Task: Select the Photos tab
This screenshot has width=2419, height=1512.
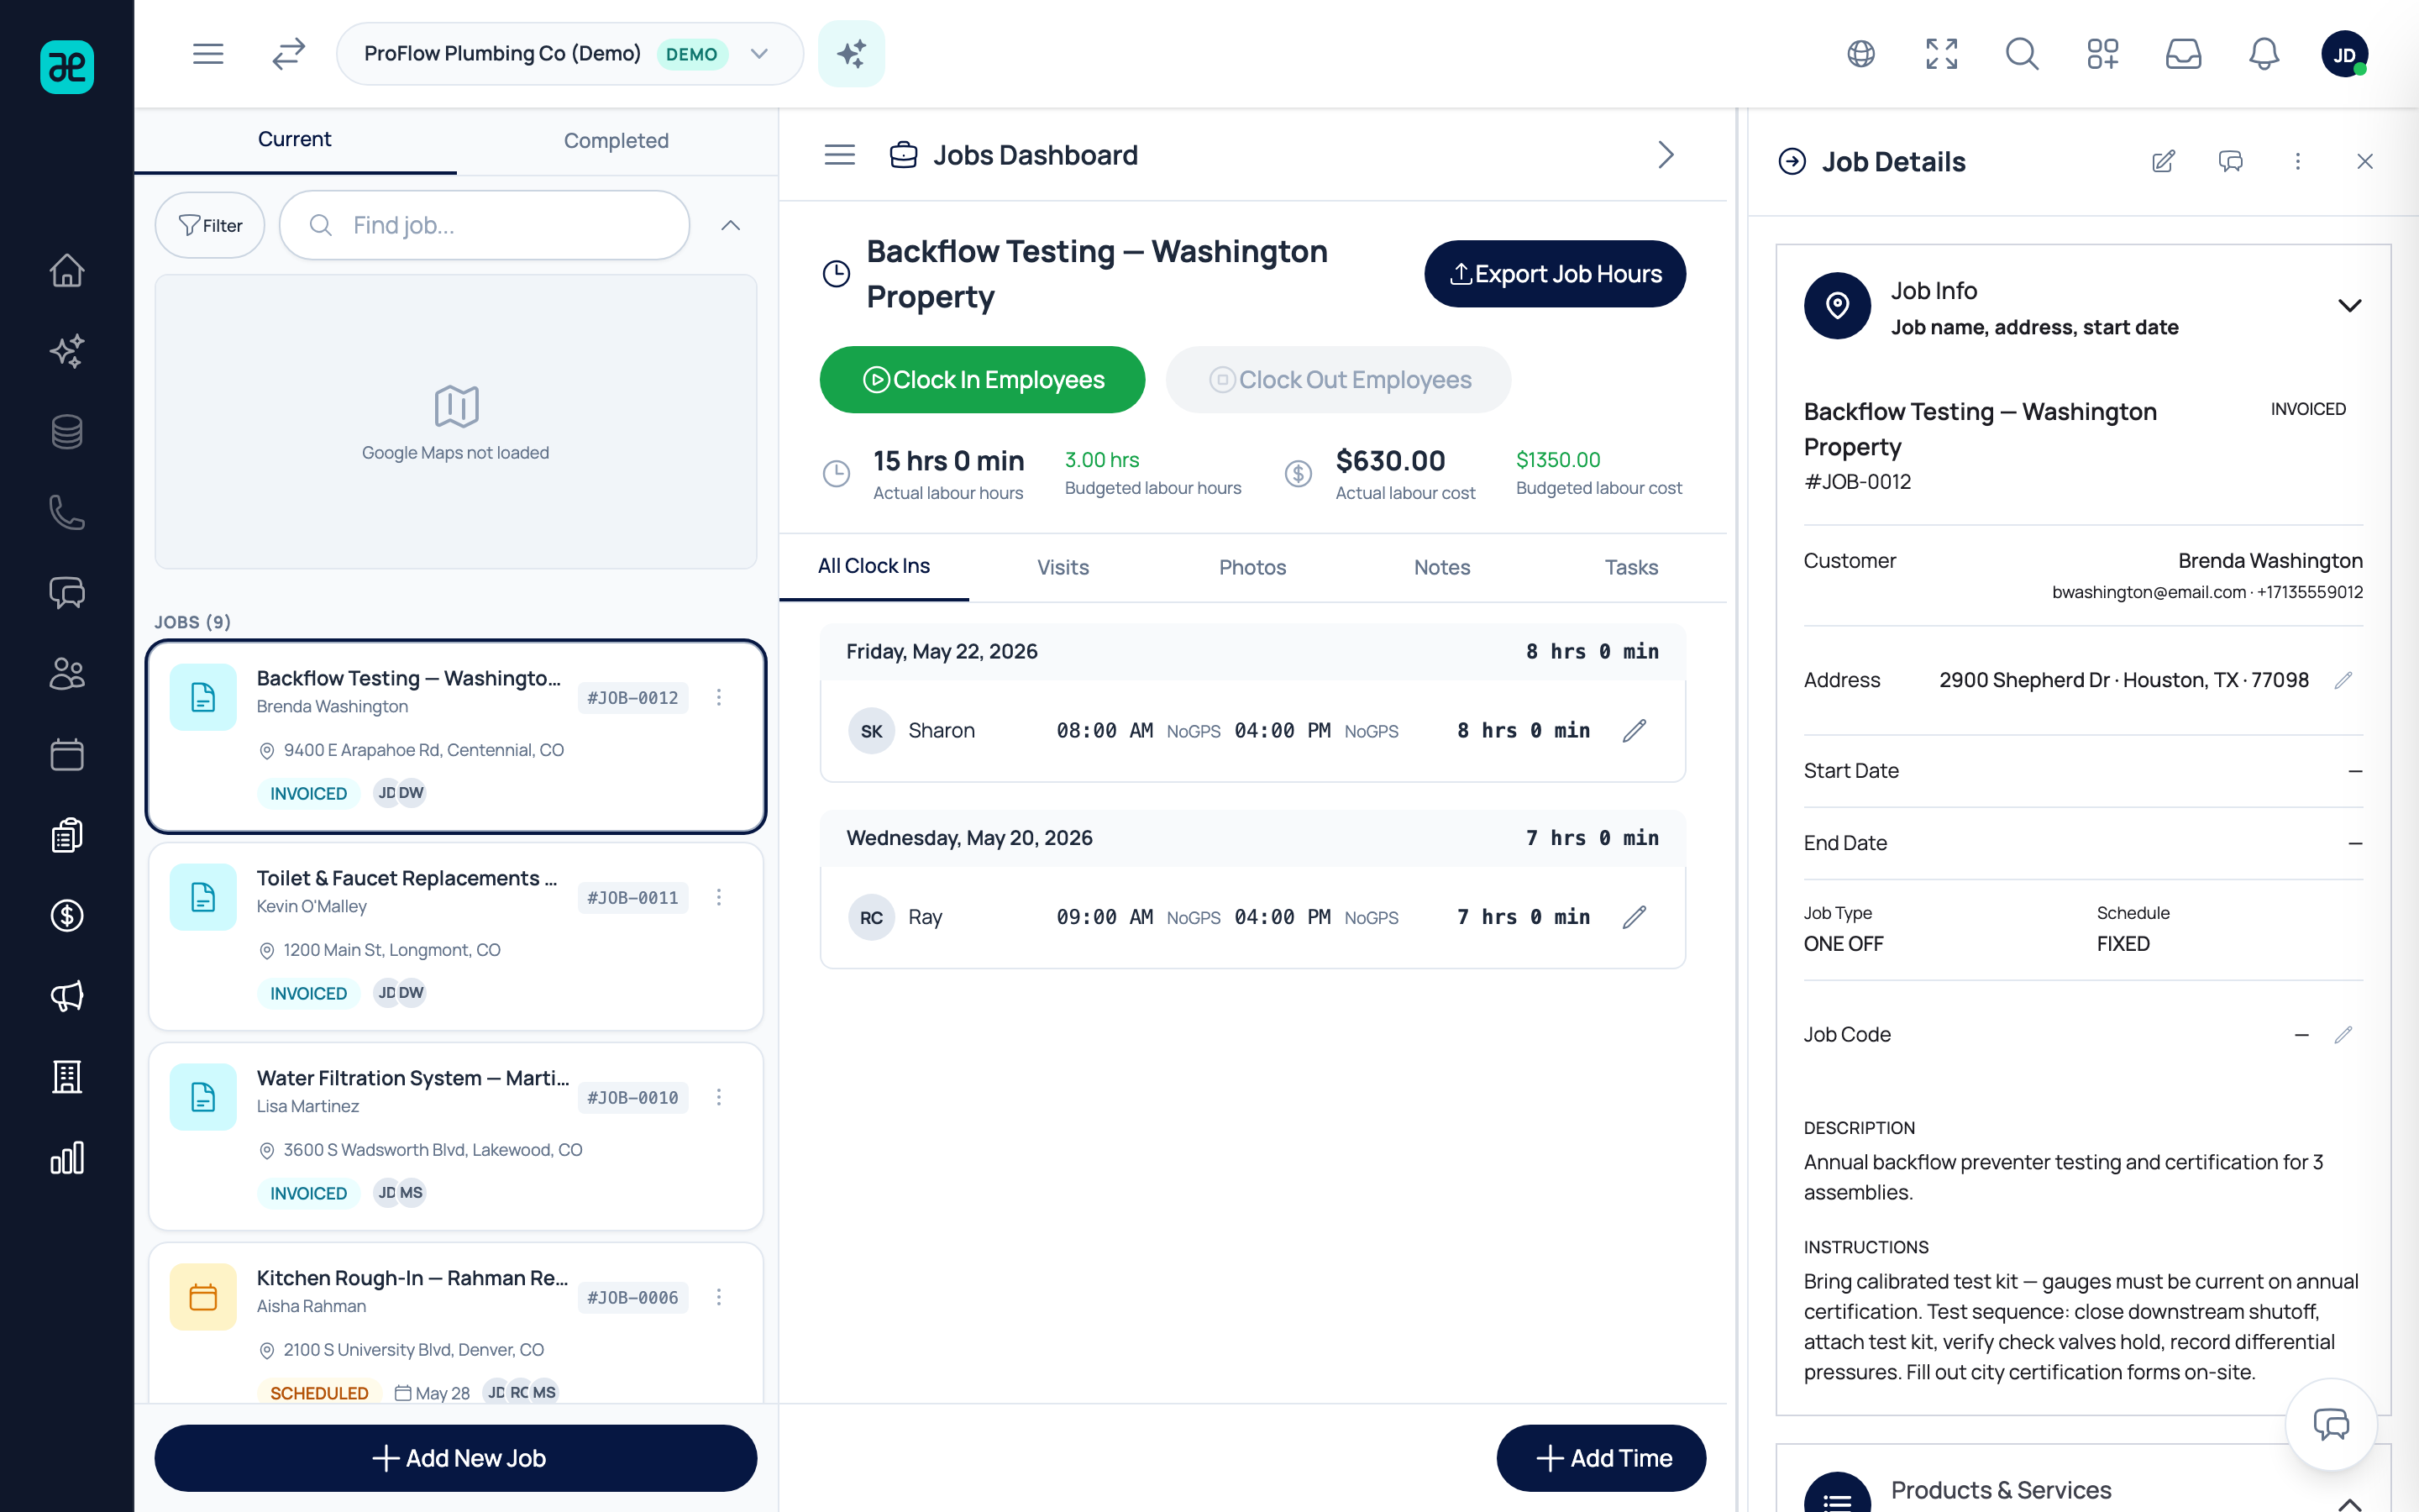Action: 1252,568
